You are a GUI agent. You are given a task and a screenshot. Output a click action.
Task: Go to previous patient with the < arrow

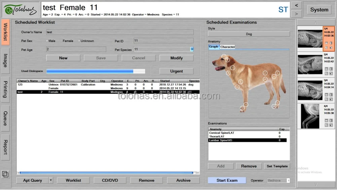[296, 6]
